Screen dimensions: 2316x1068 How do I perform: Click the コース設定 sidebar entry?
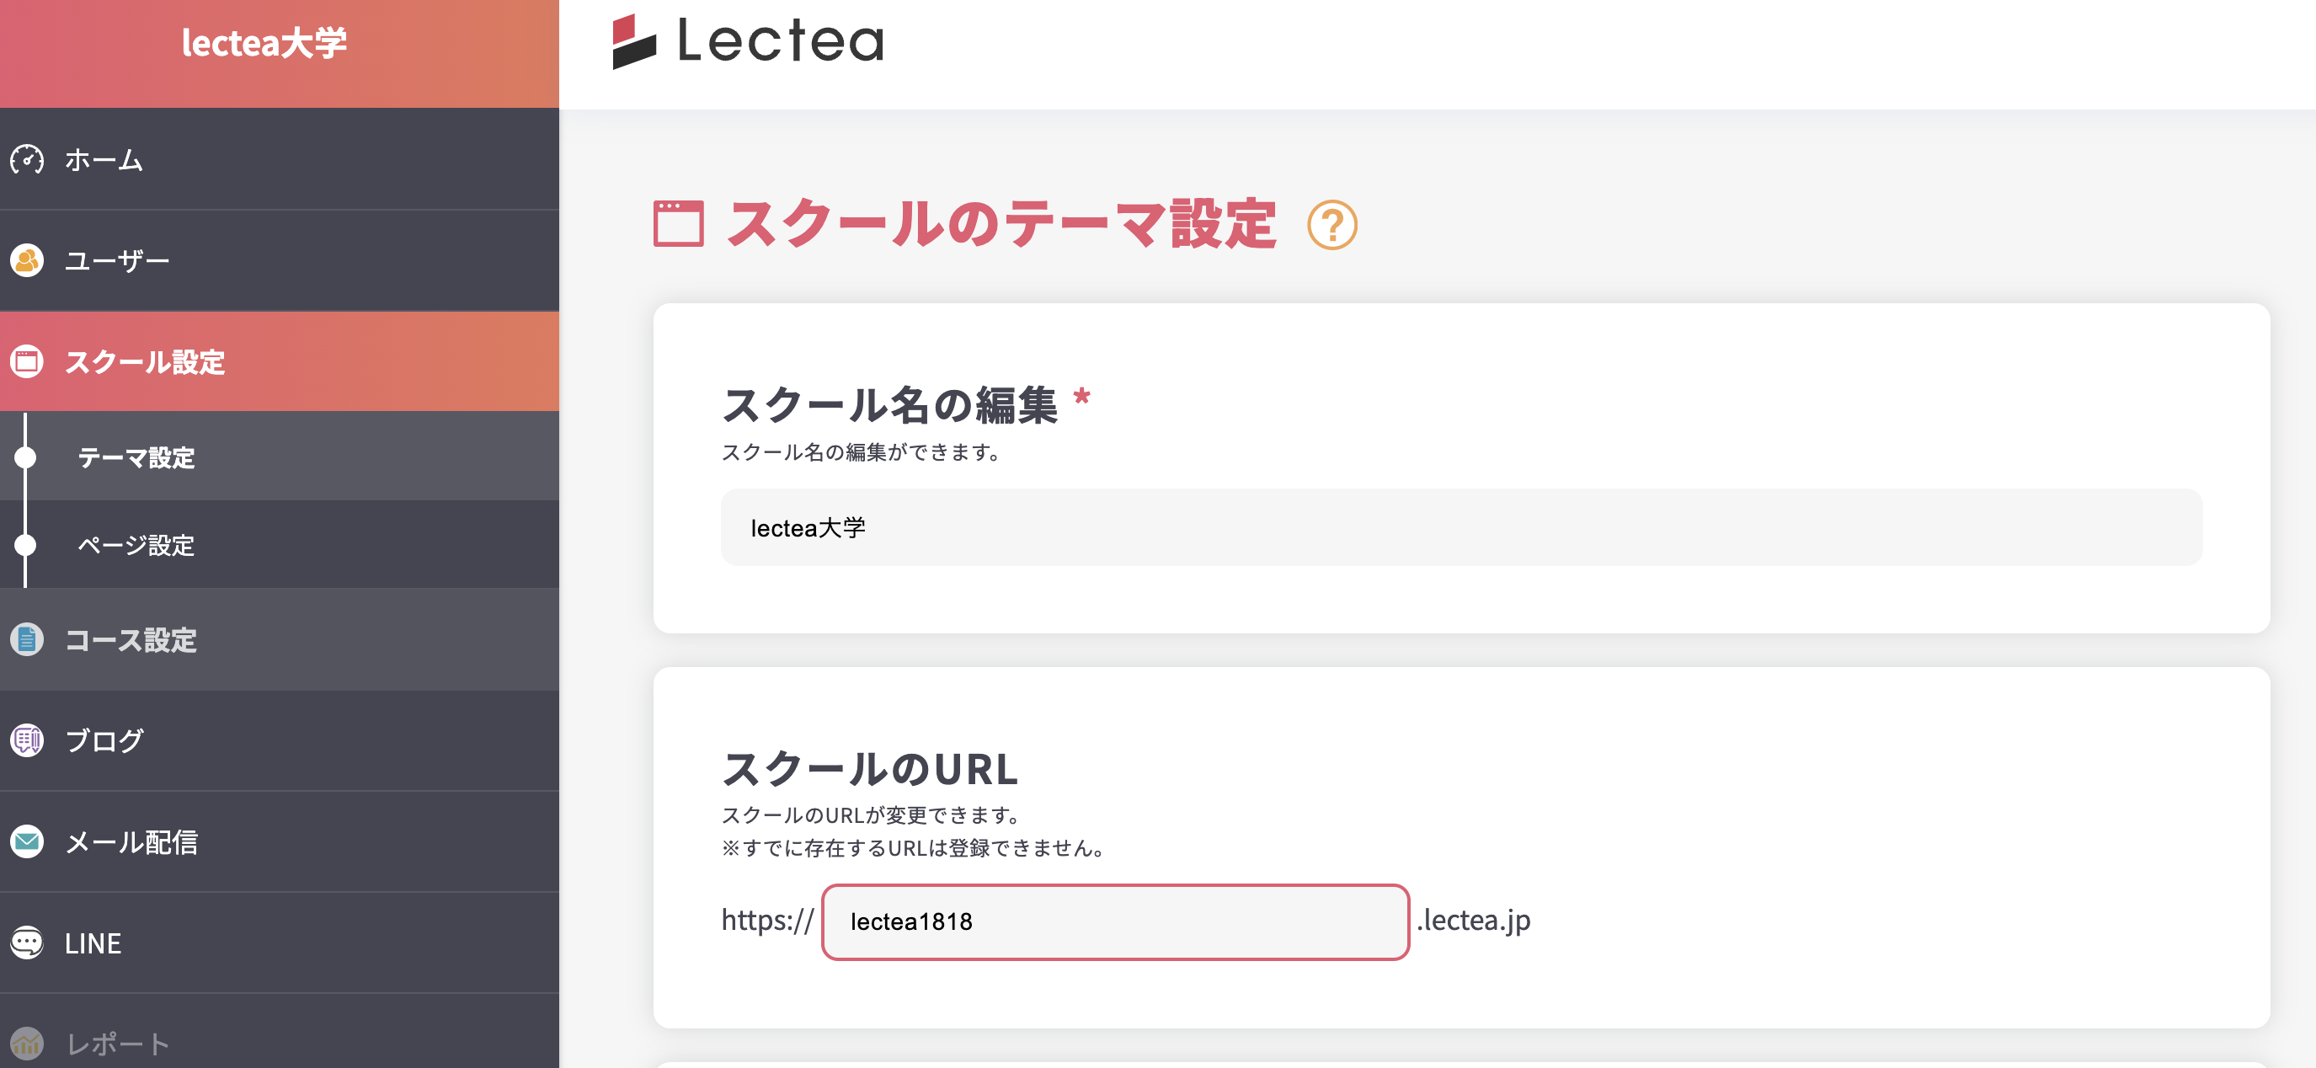click(x=131, y=641)
